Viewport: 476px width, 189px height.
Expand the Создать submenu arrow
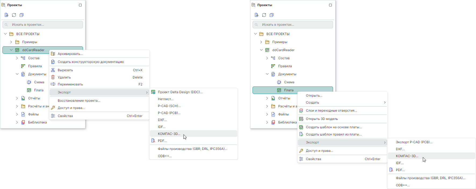[385, 103]
